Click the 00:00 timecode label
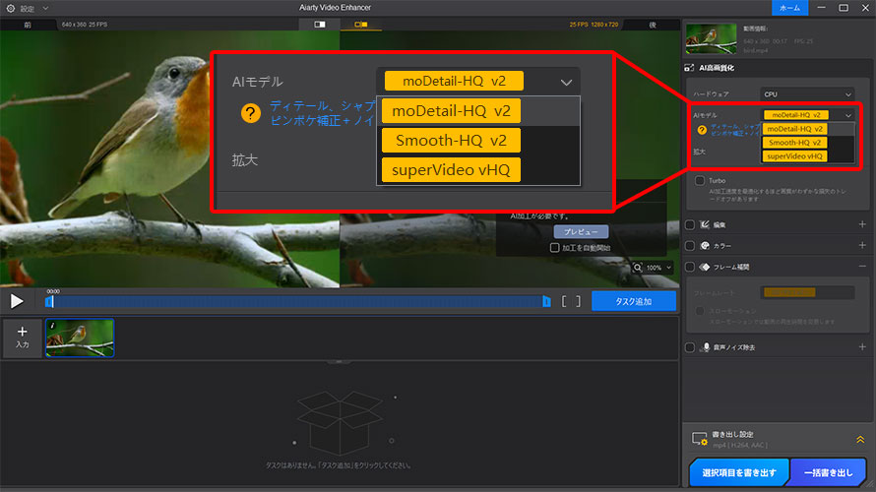Image resolution: width=876 pixels, height=492 pixels. click(53, 291)
